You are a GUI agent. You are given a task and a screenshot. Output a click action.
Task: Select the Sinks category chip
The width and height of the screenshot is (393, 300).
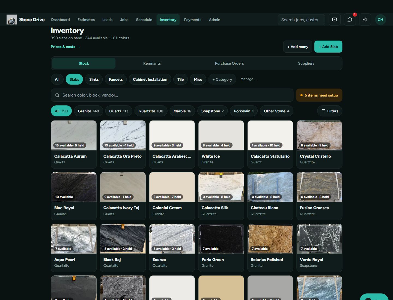click(x=94, y=79)
